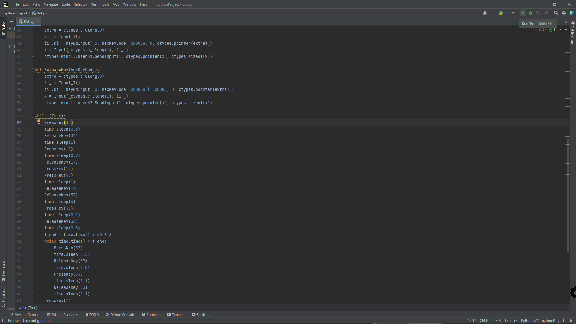Close the Bot.py editor tab
Image resolution: width=576 pixels, height=324 pixels.
click(37, 22)
